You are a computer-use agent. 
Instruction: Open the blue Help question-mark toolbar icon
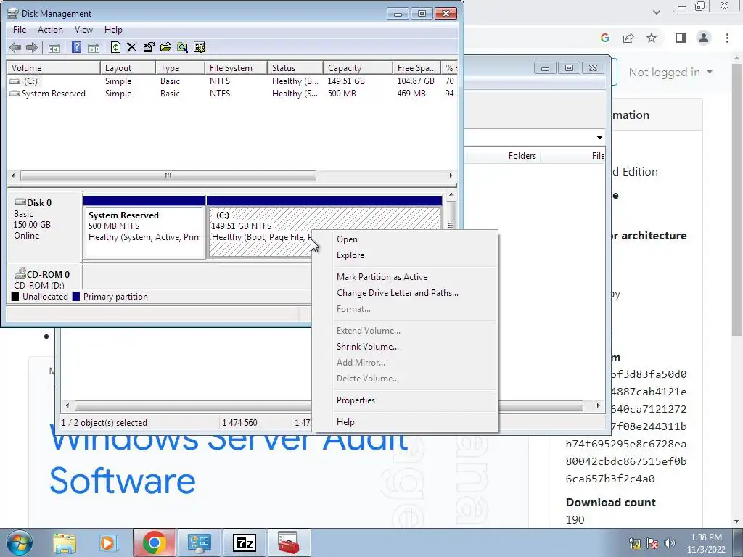click(x=76, y=47)
